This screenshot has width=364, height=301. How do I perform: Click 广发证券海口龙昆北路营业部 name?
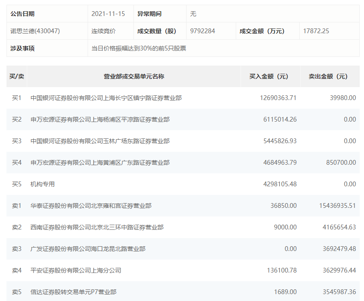tap(88, 249)
